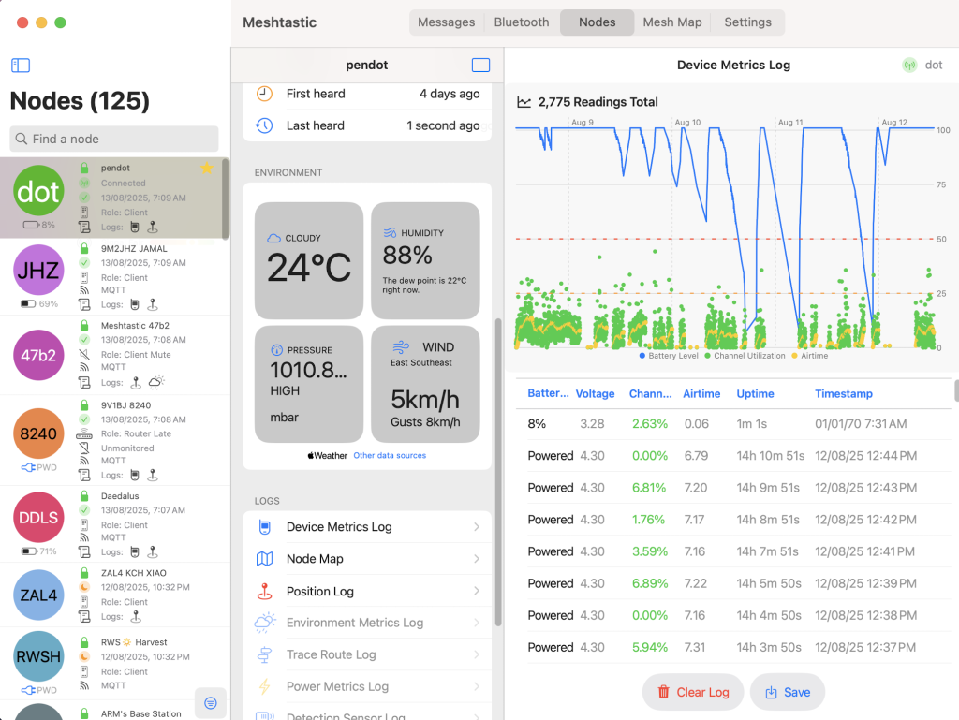Click the 01/01/70 7:31 AM timestamp cell
The width and height of the screenshot is (959, 720).
861,423
